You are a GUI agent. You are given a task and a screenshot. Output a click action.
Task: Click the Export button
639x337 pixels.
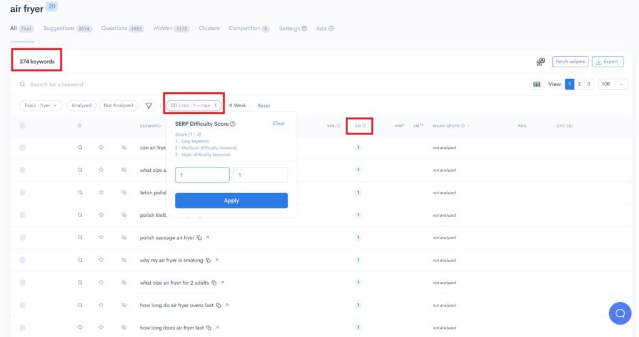click(607, 62)
